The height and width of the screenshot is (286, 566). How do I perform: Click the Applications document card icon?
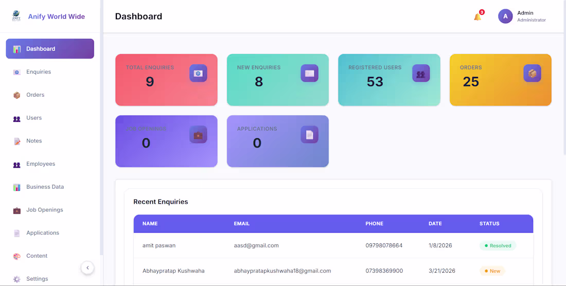[x=309, y=135]
